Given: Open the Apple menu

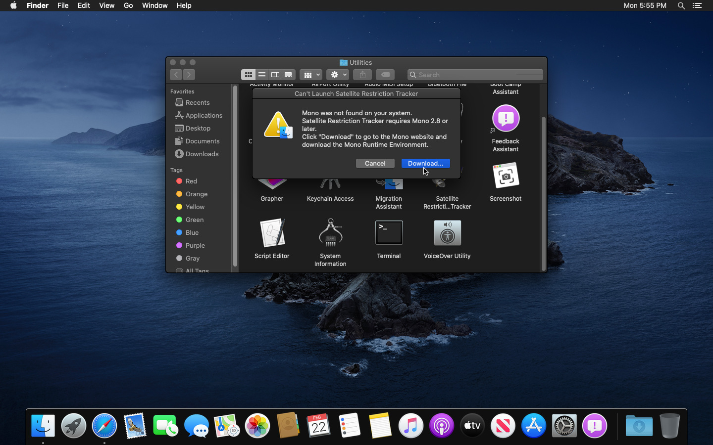Looking at the screenshot, I should [13, 5].
